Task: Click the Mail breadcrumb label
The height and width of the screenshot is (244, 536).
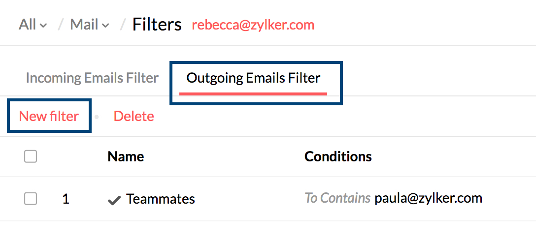Action: point(84,24)
